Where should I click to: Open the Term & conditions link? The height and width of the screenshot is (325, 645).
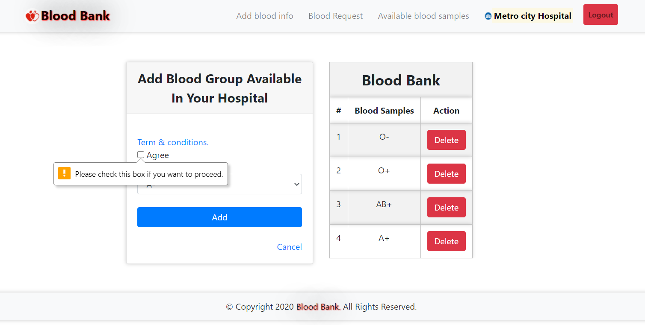(173, 142)
